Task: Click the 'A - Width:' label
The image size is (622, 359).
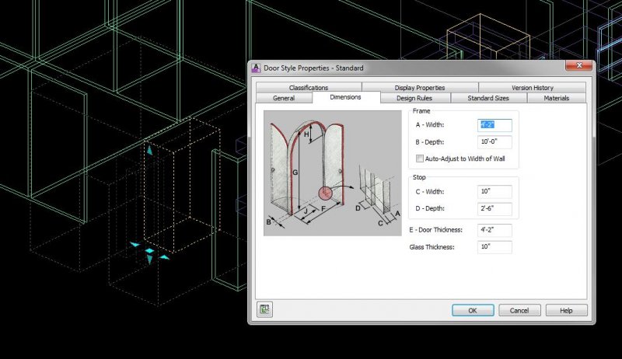Action: 430,125
